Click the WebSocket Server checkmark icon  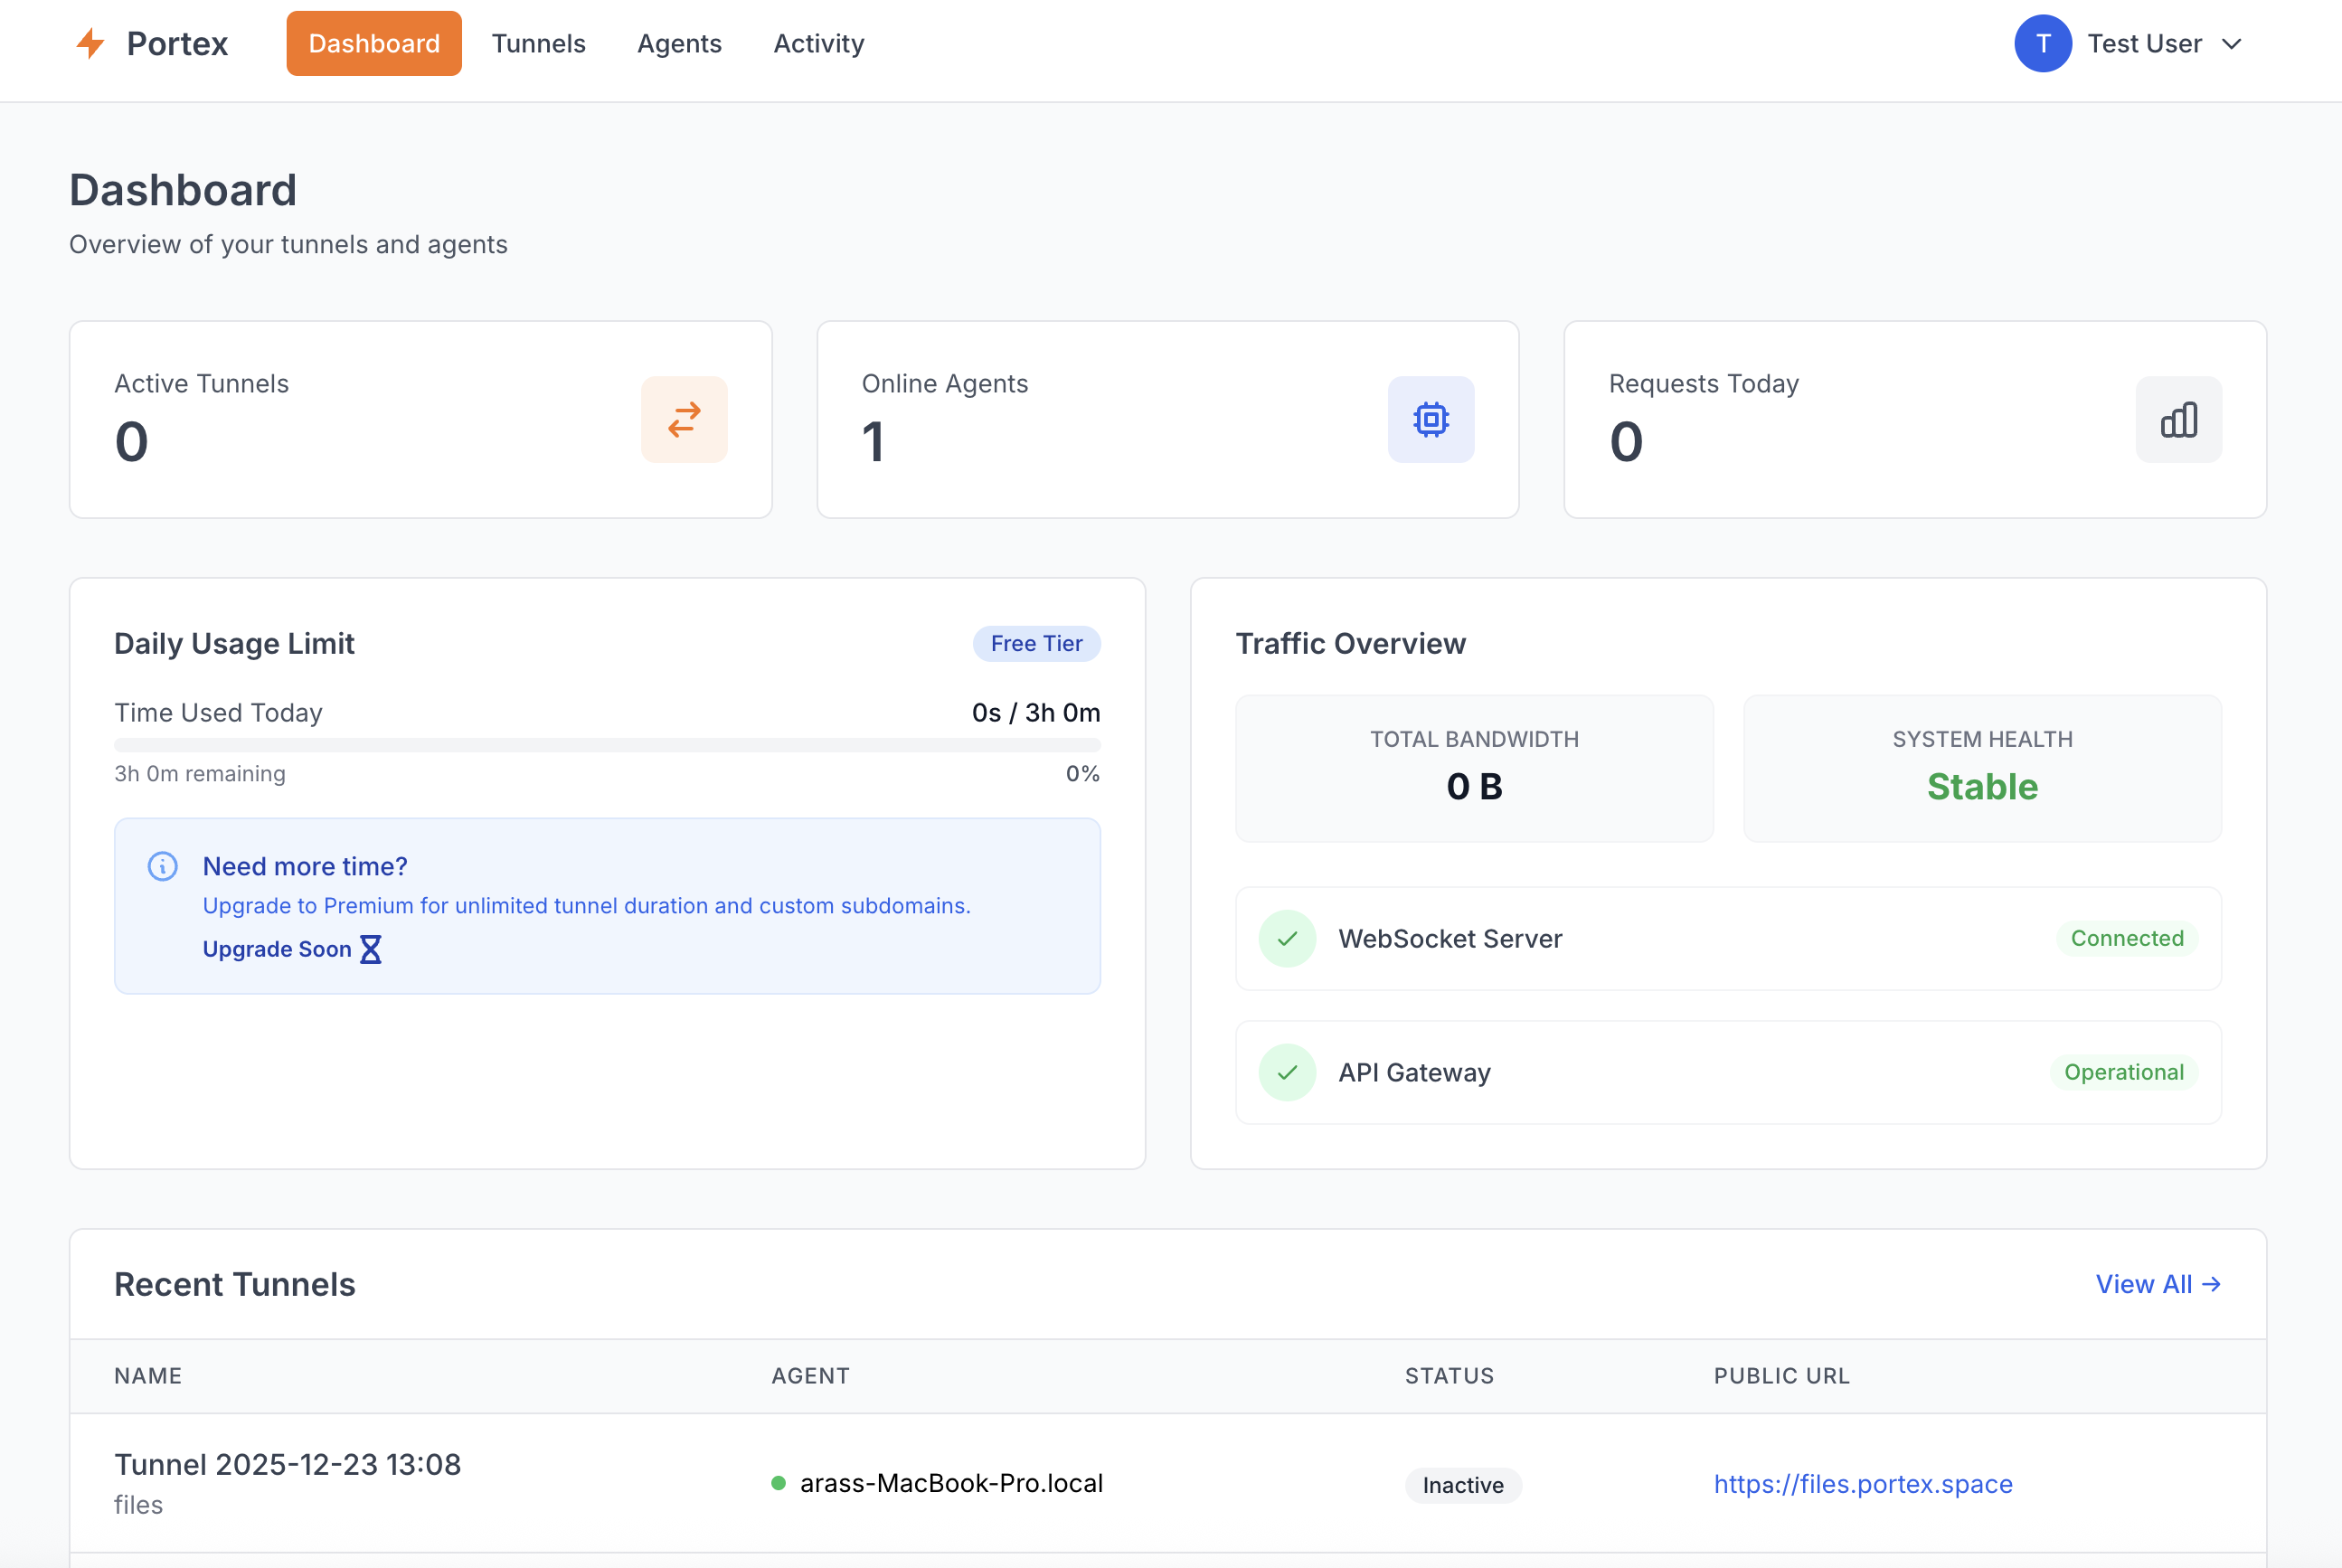(x=1287, y=938)
